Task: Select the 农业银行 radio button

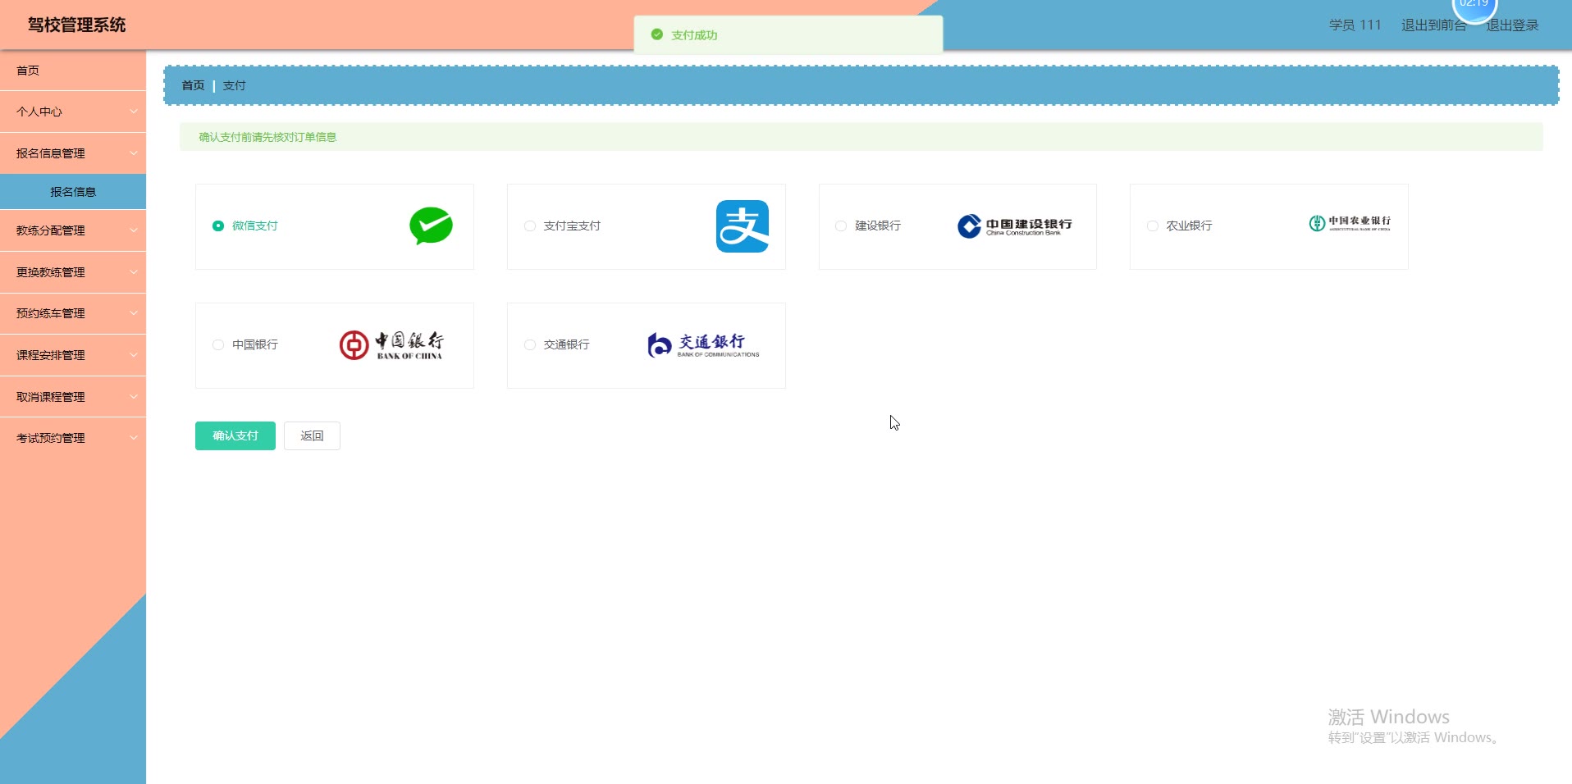Action: (x=1153, y=226)
